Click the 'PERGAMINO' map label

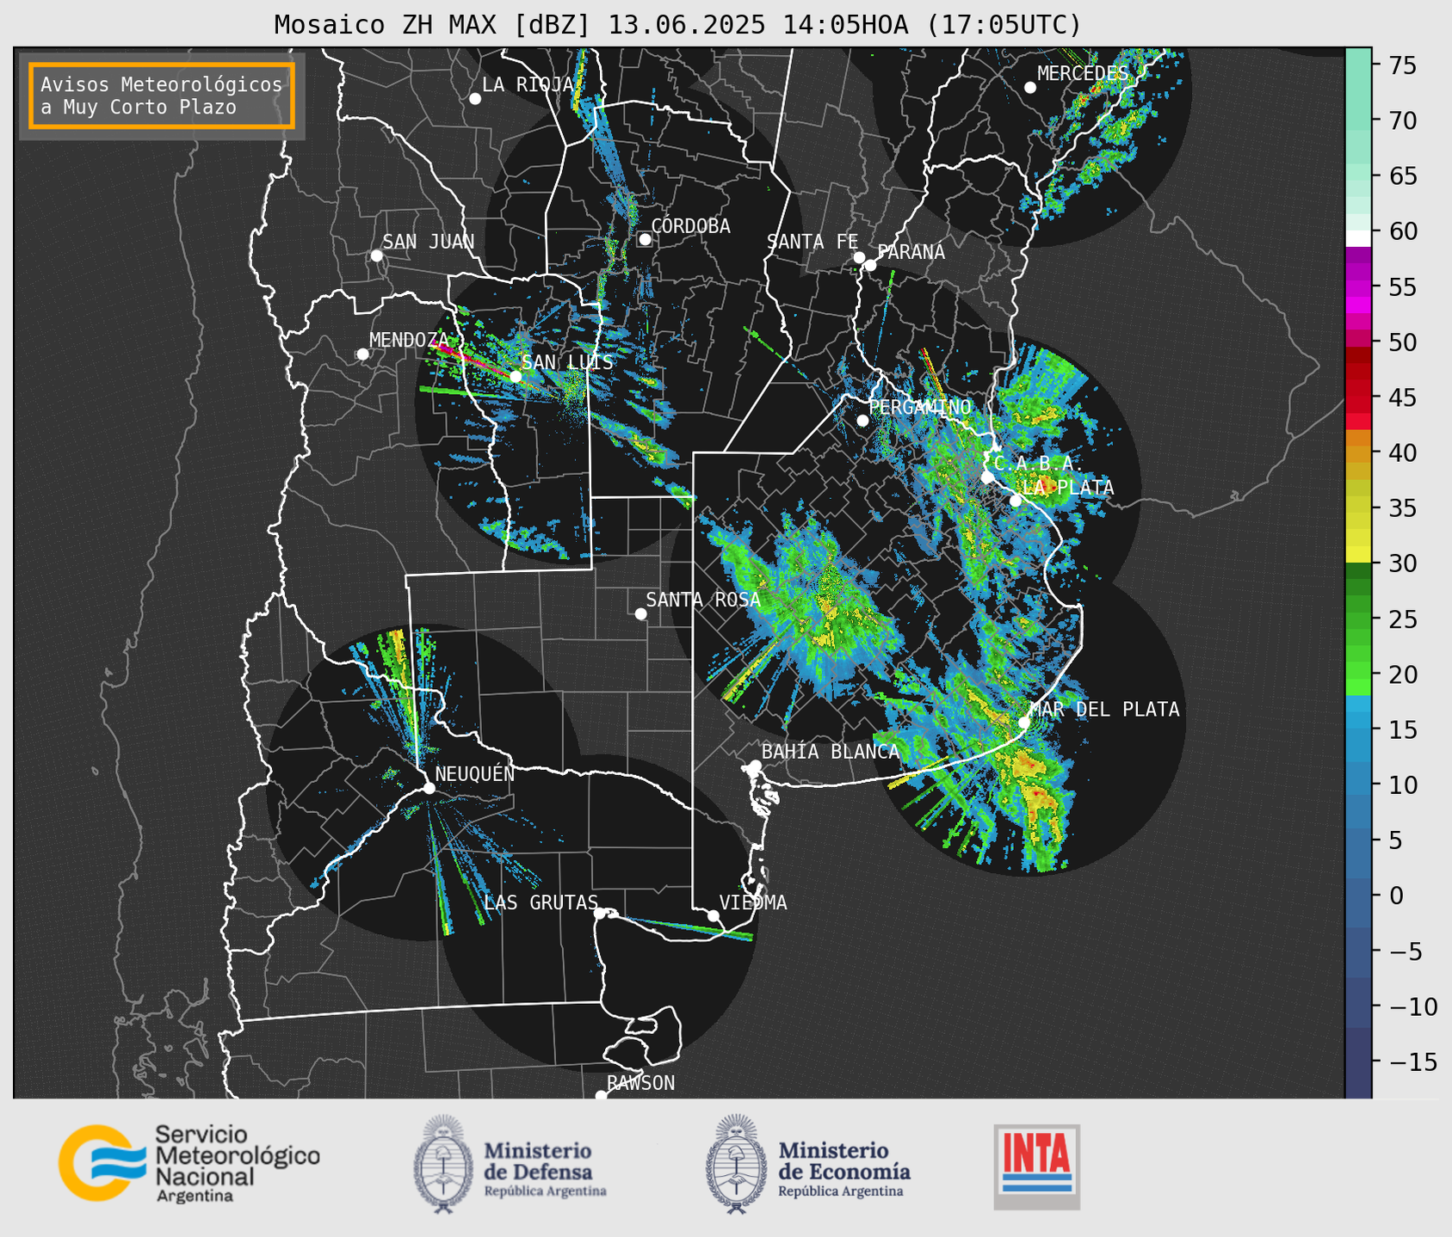(920, 407)
